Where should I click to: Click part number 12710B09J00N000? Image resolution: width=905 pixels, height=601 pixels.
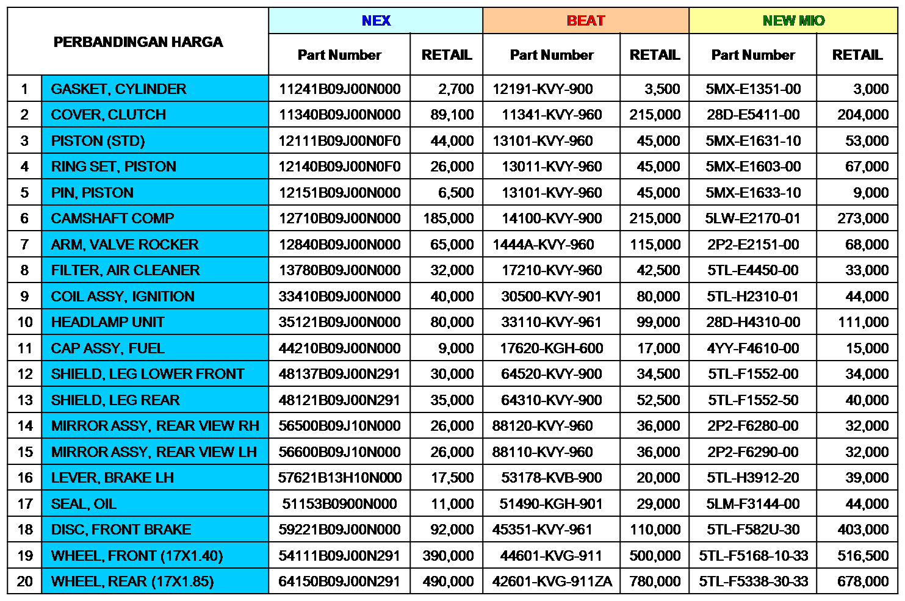pos(340,218)
